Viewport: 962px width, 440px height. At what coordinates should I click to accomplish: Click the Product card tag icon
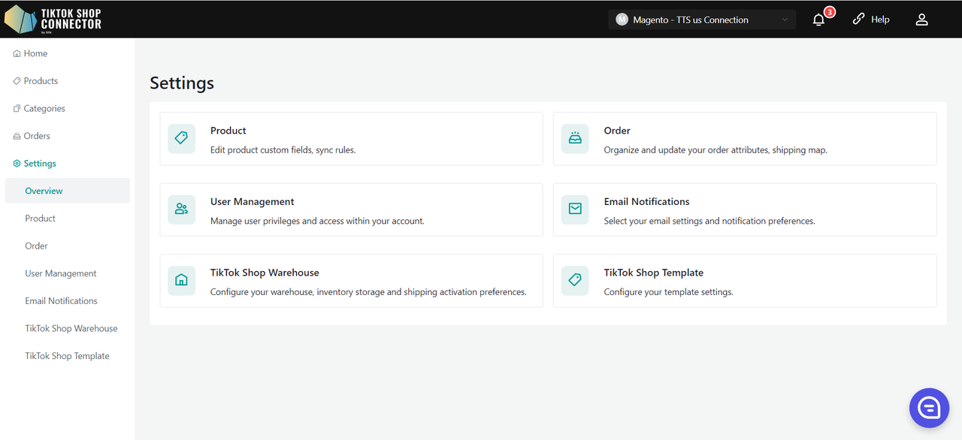[x=181, y=138]
